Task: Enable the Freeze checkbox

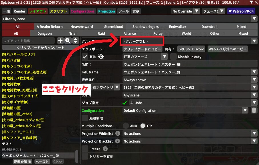Action: (85, 149)
